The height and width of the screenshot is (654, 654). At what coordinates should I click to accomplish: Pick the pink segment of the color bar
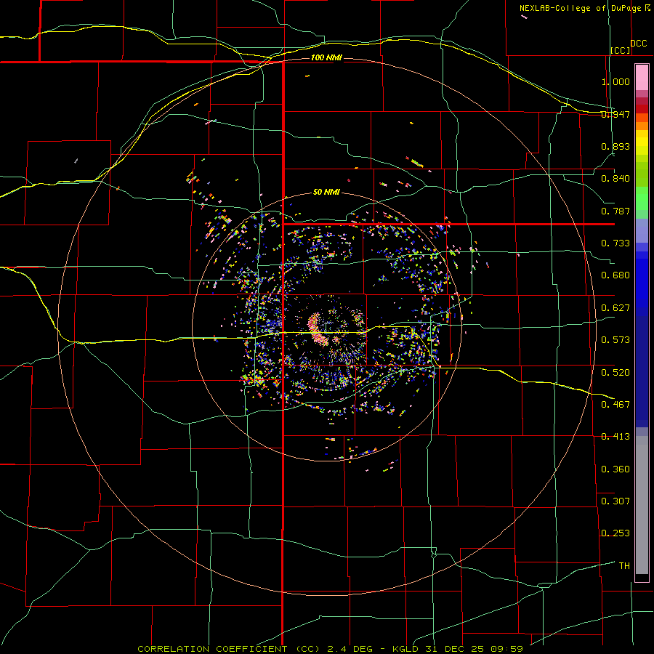pyautogui.click(x=642, y=78)
